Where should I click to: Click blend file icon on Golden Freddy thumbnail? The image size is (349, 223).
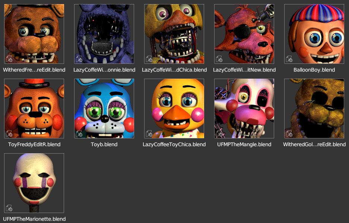pyautogui.click(x=289, y=134)
